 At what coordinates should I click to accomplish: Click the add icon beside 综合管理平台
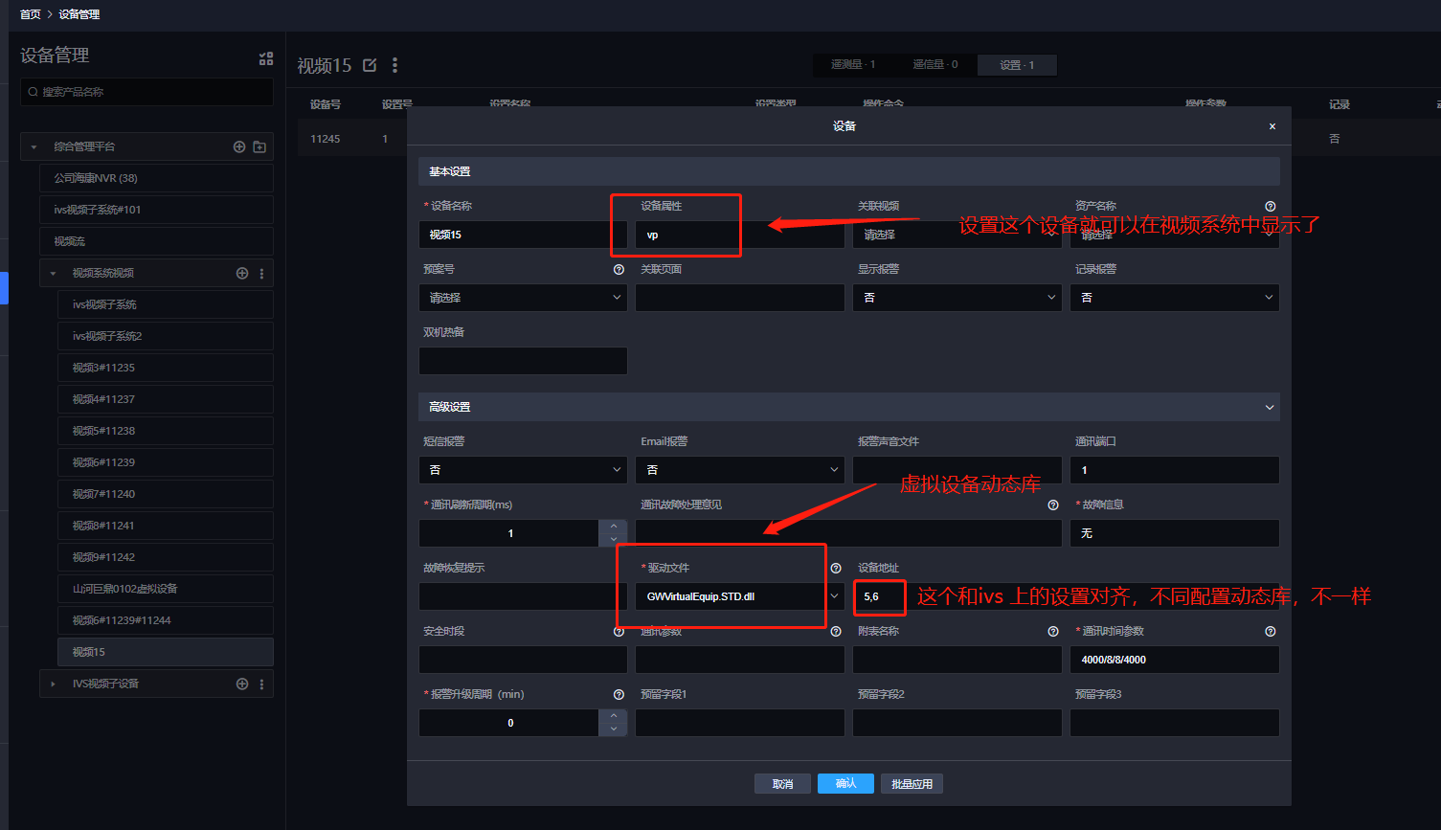(x=239, y=146)
